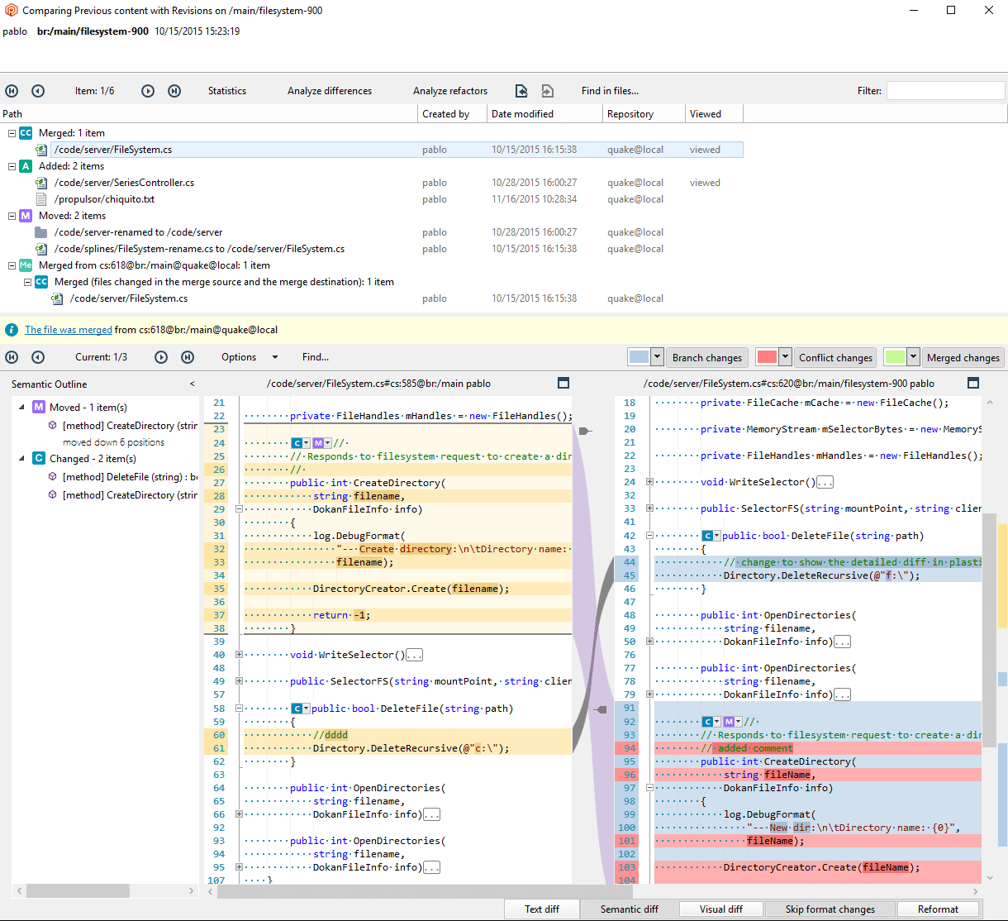Go to next difference after 'Current: 1/3'
The width and height of the screenshot is (1008, 921).
click(x=161, y=357)
